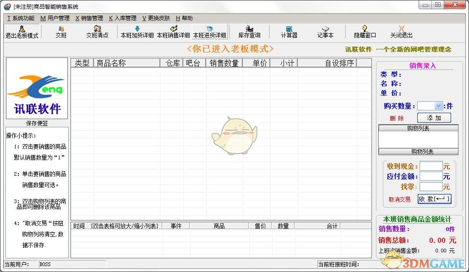This screenshot has width=469, height=272.
Task: Open the 帮助 menu
Action: click(184, 18)
